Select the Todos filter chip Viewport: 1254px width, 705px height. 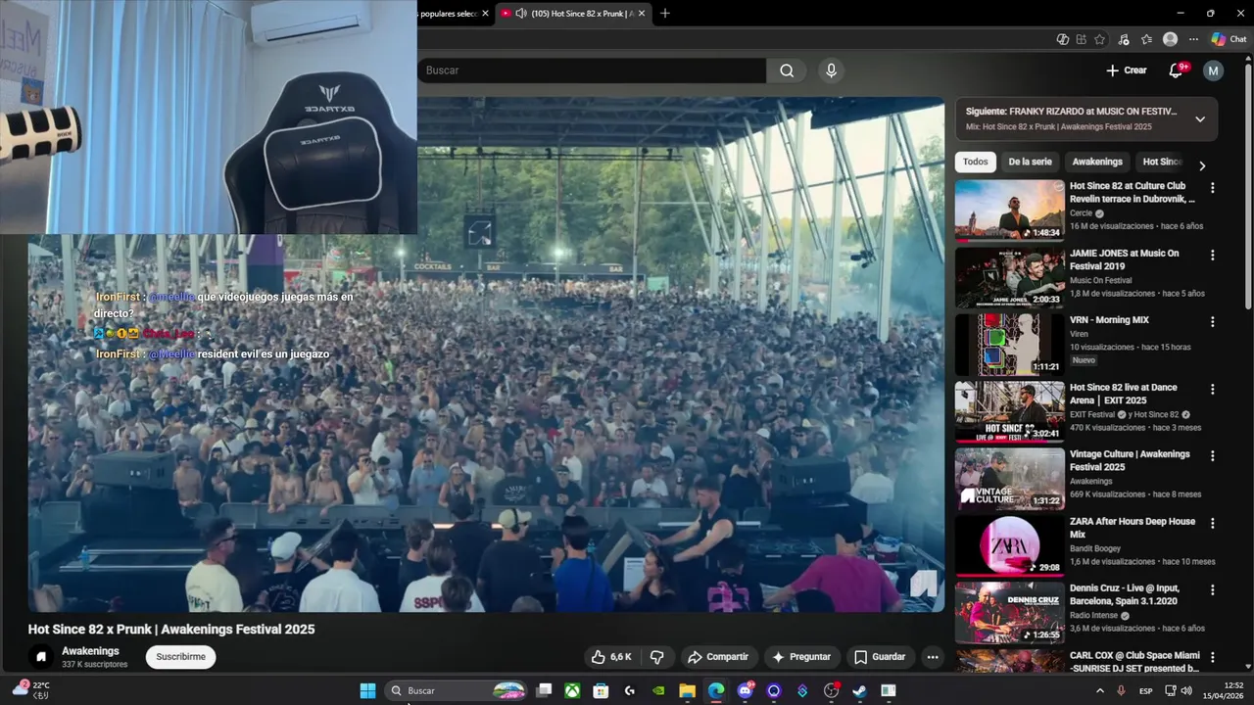[x=975, y=162]
